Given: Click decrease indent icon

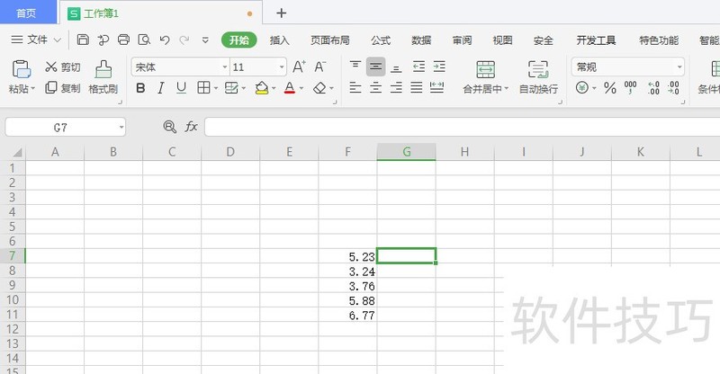Looking at the screenshot, I should click(x=418, y=67).
